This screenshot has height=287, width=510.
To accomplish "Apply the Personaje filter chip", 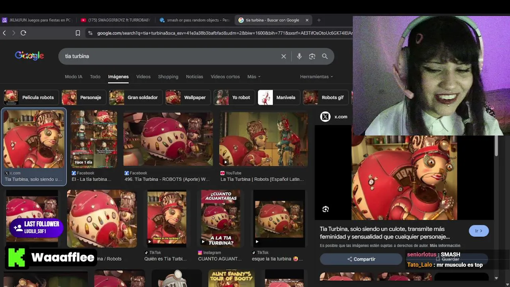I will pos(84,97).
